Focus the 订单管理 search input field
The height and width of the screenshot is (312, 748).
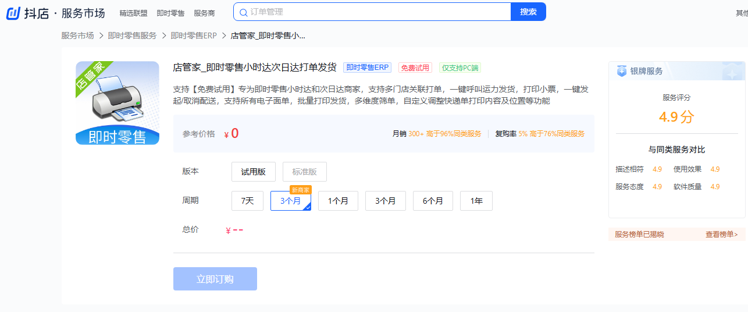[372, 12]
